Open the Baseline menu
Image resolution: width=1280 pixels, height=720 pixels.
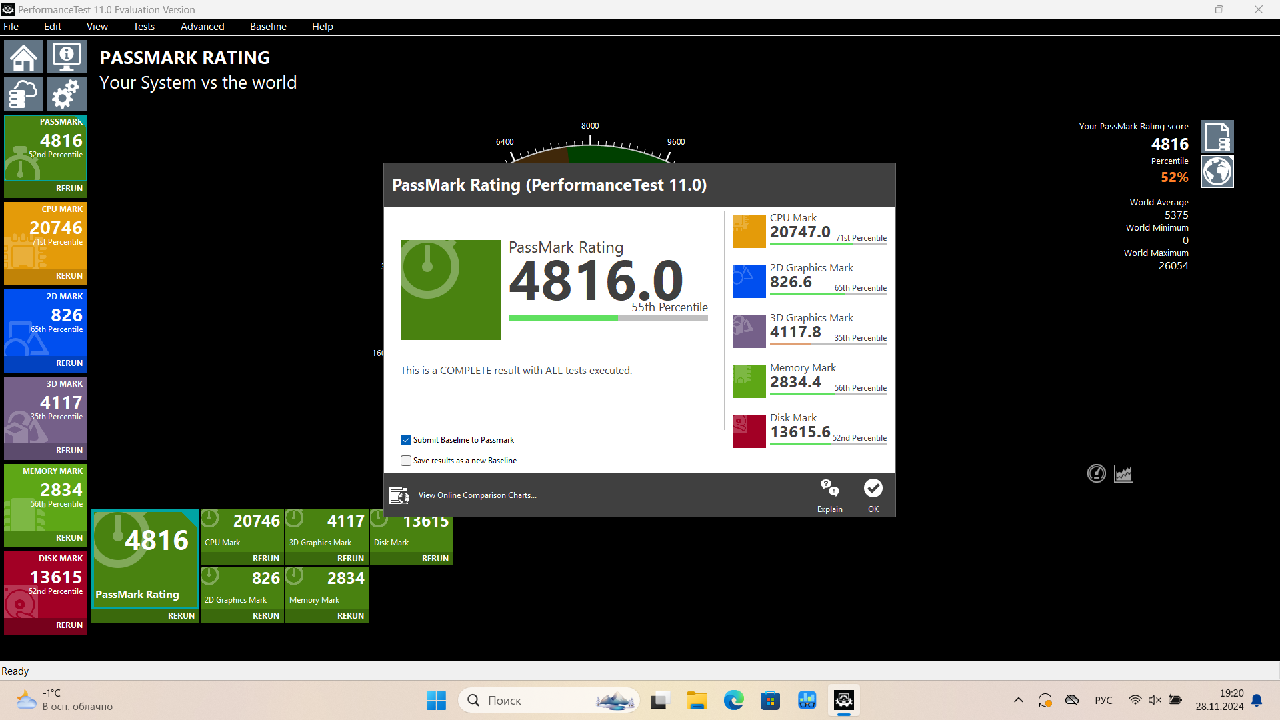tap(268, 27)
